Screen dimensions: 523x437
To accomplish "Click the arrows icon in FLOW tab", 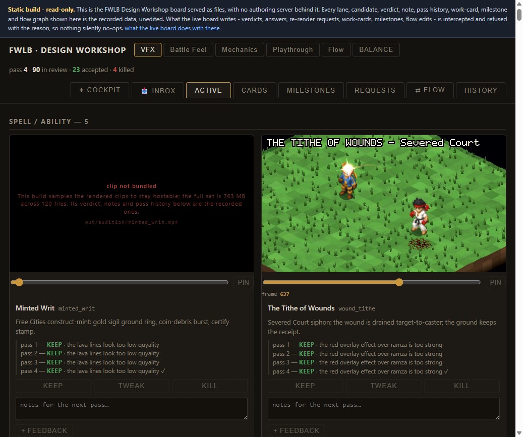I will [418, 90].
